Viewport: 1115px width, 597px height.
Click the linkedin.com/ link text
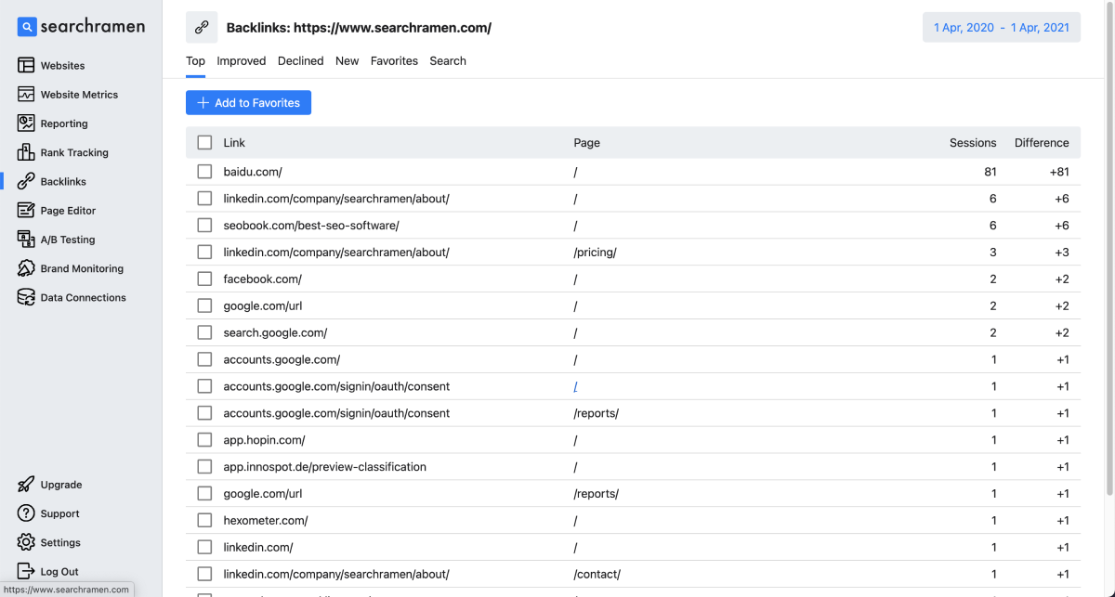point(258,548)
